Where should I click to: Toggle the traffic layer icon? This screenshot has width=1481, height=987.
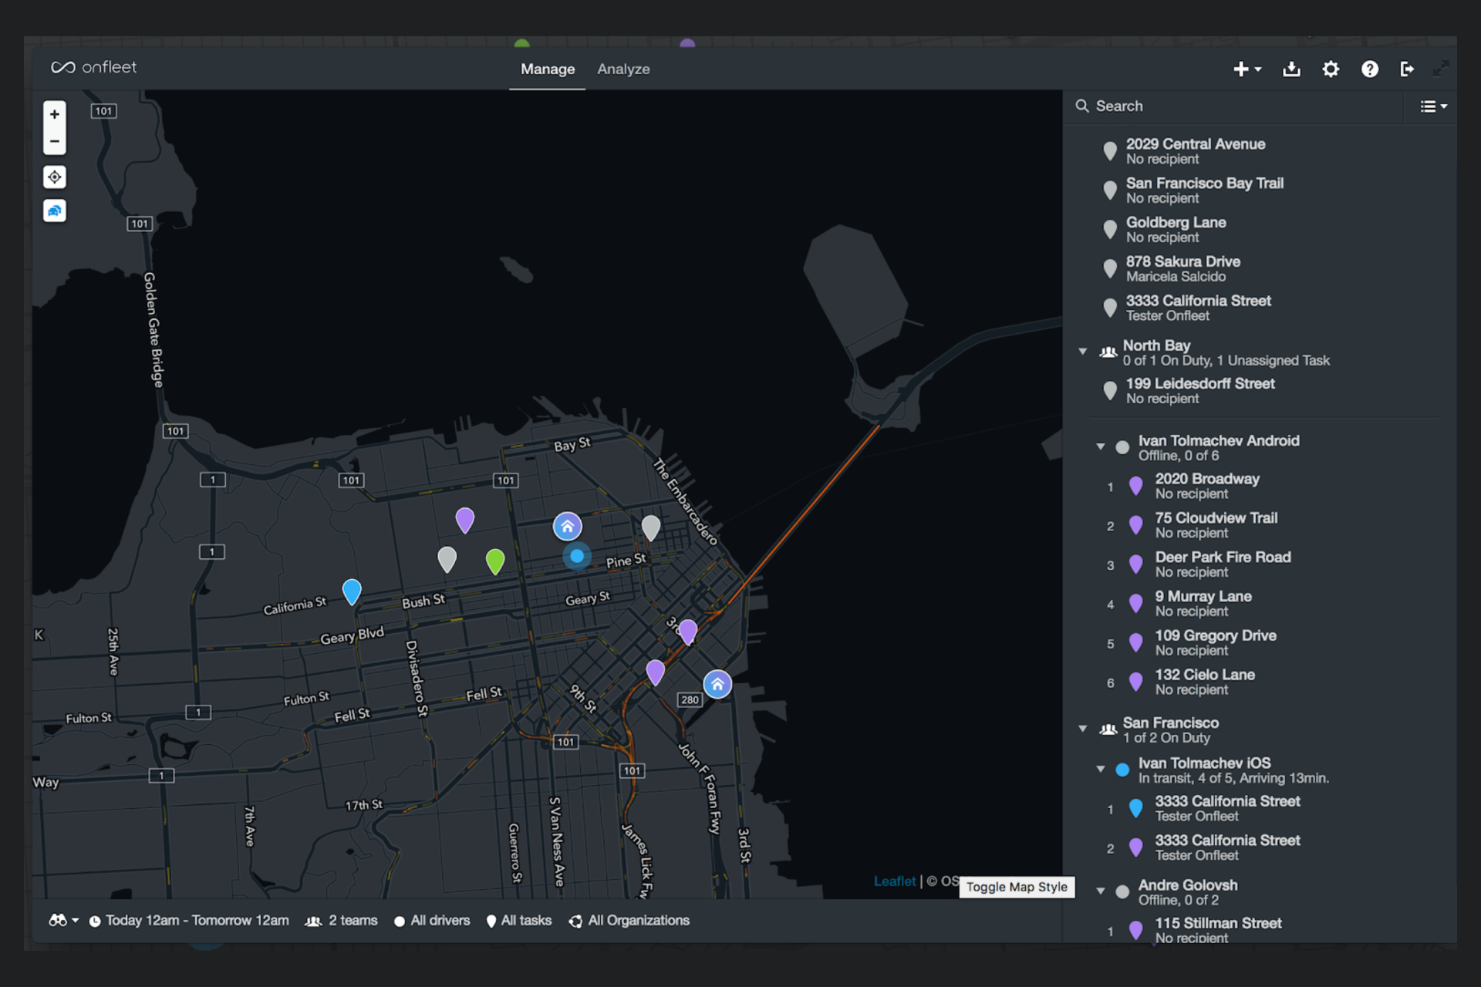tap(54, 211)
